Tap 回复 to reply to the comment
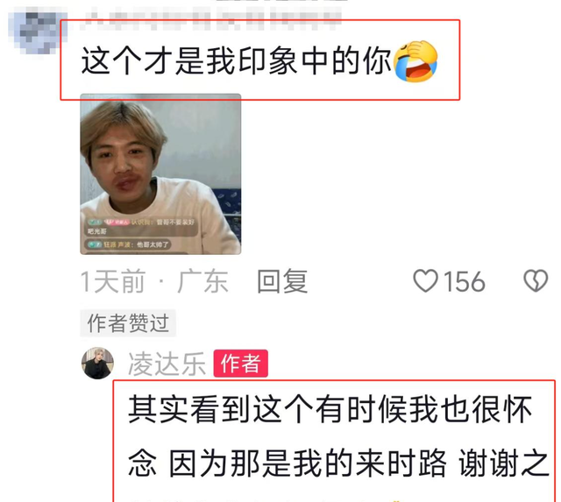Screen dimensions: 561x502 coord(282,281)
